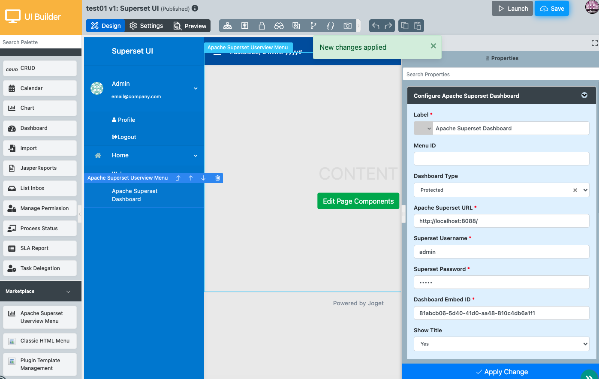Click the hamburger menu icon in the preview header

pos(217,53)
